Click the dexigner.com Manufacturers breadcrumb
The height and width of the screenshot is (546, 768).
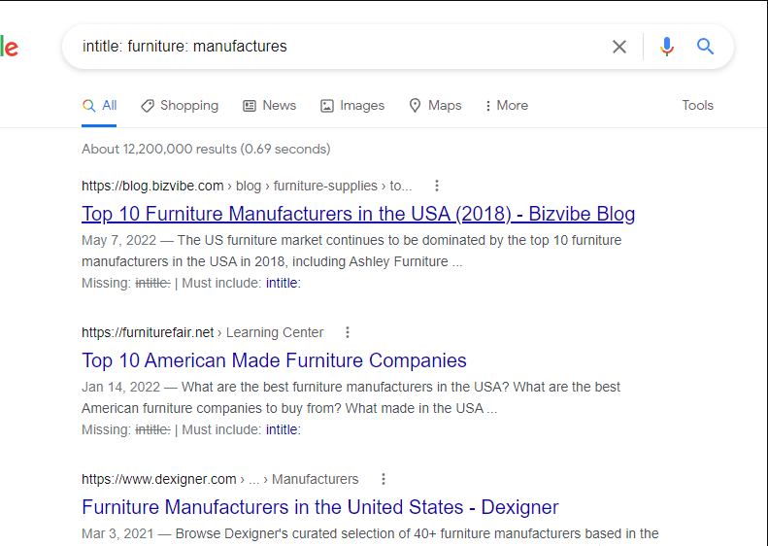coord(220,479)
